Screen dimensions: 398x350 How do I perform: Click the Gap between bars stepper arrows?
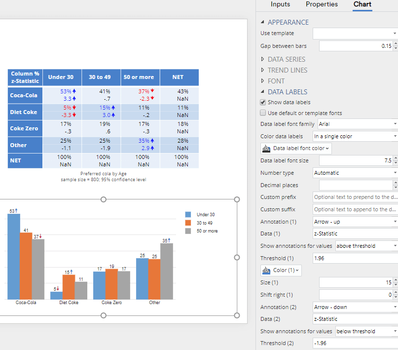(395, 46)
